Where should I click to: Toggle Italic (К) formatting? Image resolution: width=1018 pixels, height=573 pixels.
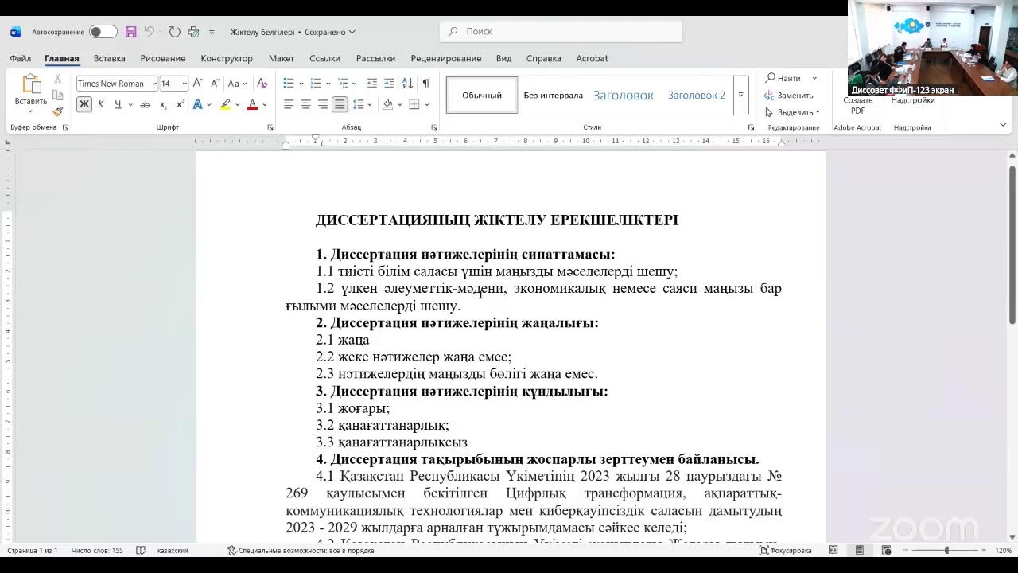(101, 104)
